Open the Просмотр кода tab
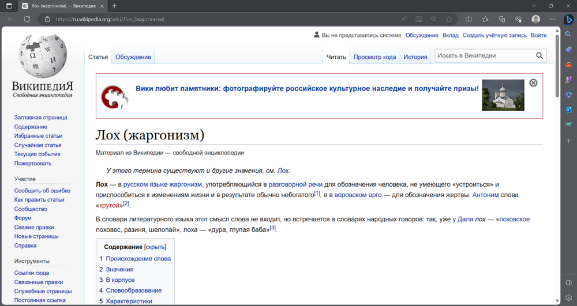This screenshot has height=306, width=577. (374, 57)
